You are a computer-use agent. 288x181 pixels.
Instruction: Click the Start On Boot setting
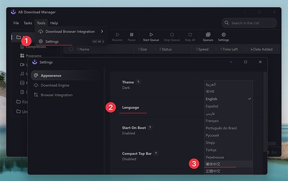[186, 130]
